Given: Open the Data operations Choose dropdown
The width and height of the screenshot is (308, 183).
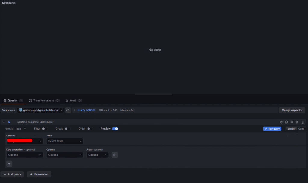Looking at the screenshot, I should [x=25, y=155].
